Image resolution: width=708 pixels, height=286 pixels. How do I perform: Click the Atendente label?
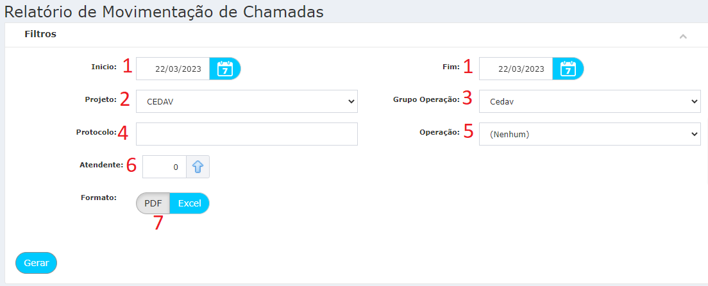[x=101, y=165]
